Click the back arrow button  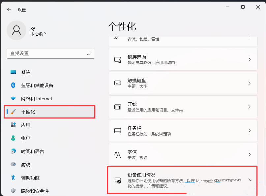9,10
